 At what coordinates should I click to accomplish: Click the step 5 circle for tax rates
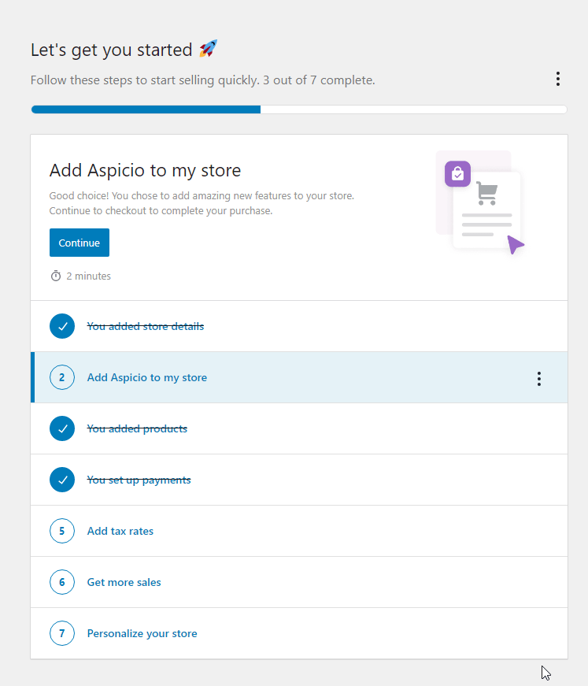[62, 530]
